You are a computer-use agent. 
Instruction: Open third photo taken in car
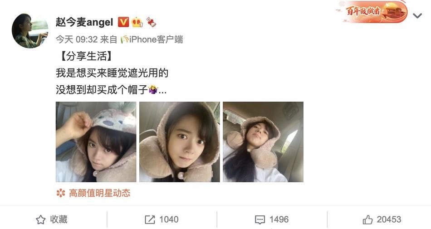pos(263,141)
